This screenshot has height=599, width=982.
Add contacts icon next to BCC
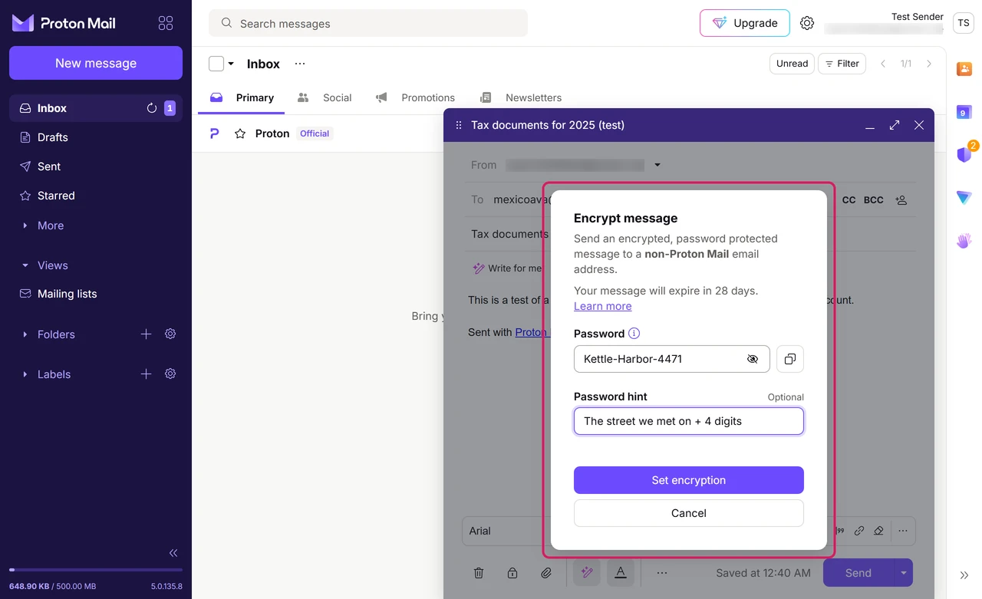pyautogui.click(x=901, y=200)
